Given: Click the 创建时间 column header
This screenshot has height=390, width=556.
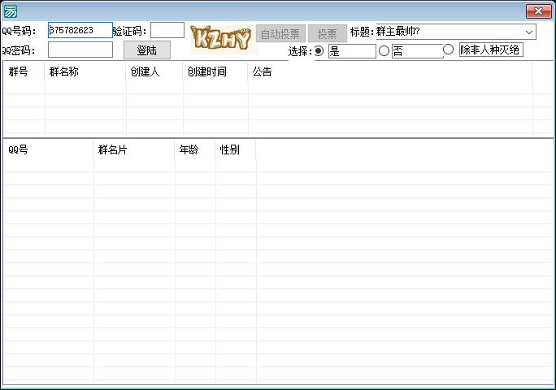Looking at the screenshot, I should point(215,72).
